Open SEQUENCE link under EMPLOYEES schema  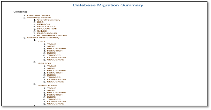click(x=55, y=104)
